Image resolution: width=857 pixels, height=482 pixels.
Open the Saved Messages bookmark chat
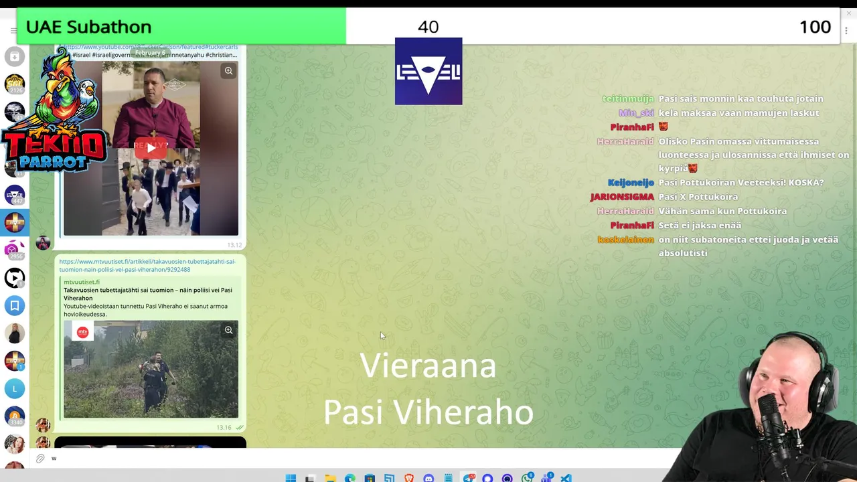click(x=15, y=305)
